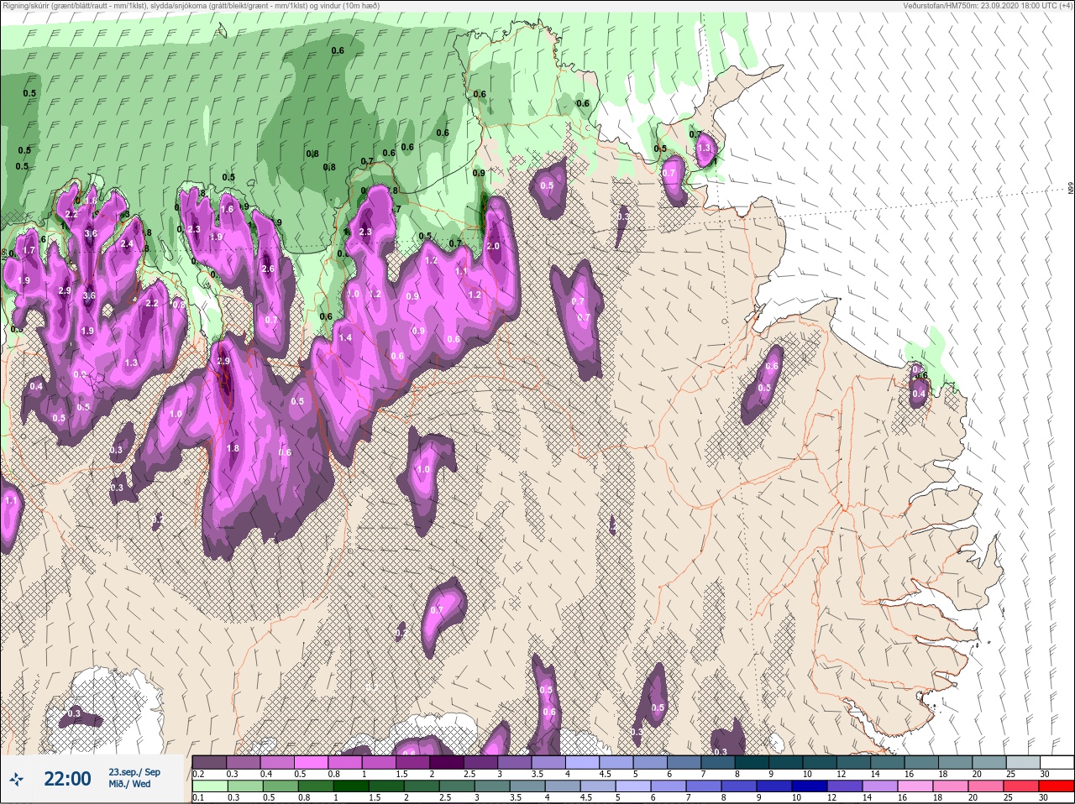Select the darkest purple legend swatch labeled 2
This screenshot has width=1075, height=804.
448,761
